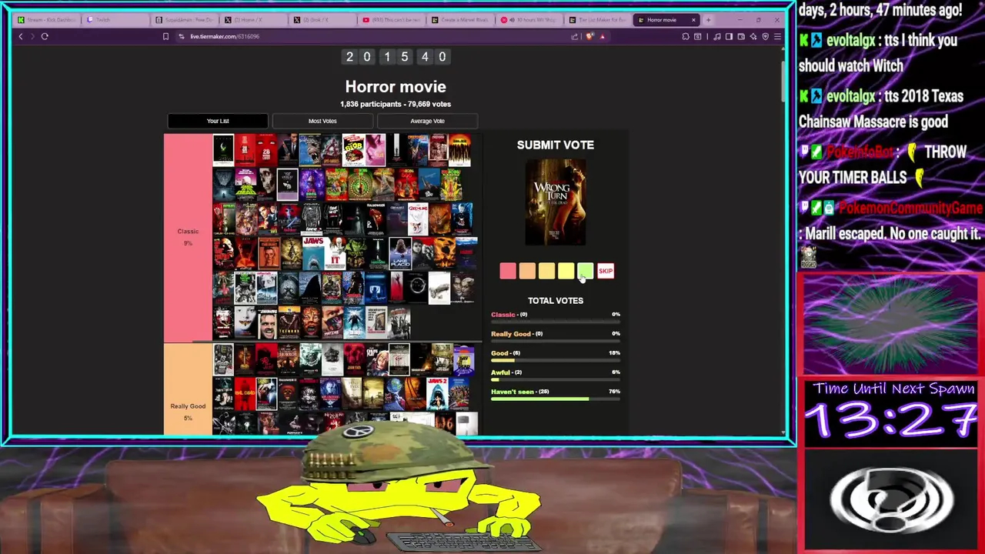This screenshot has height=554, width=985.
Task: Vote with the green Haven't seen swatch
Action: click(x=585, y=271)
